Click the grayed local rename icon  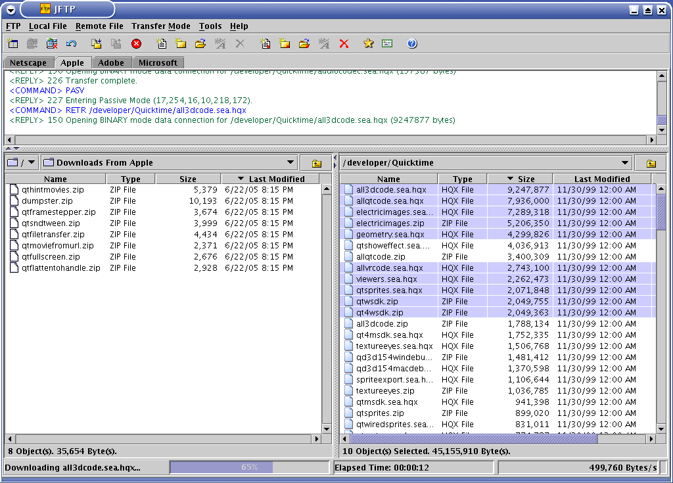(x=220, y=43)
